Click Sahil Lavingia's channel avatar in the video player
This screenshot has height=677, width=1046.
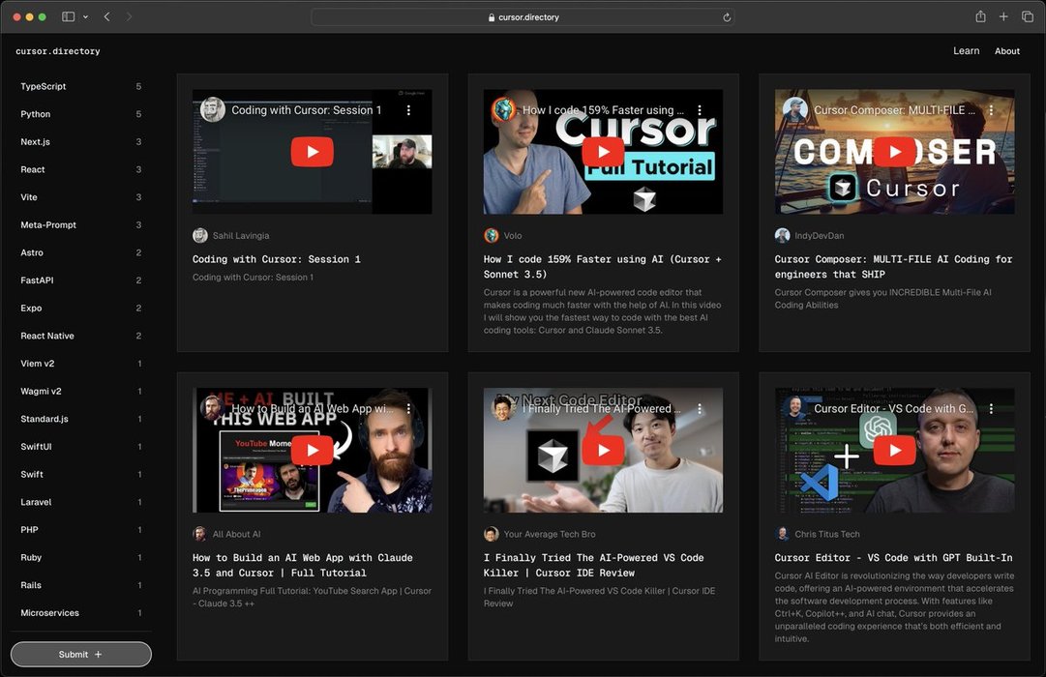[x=213, y=110]
